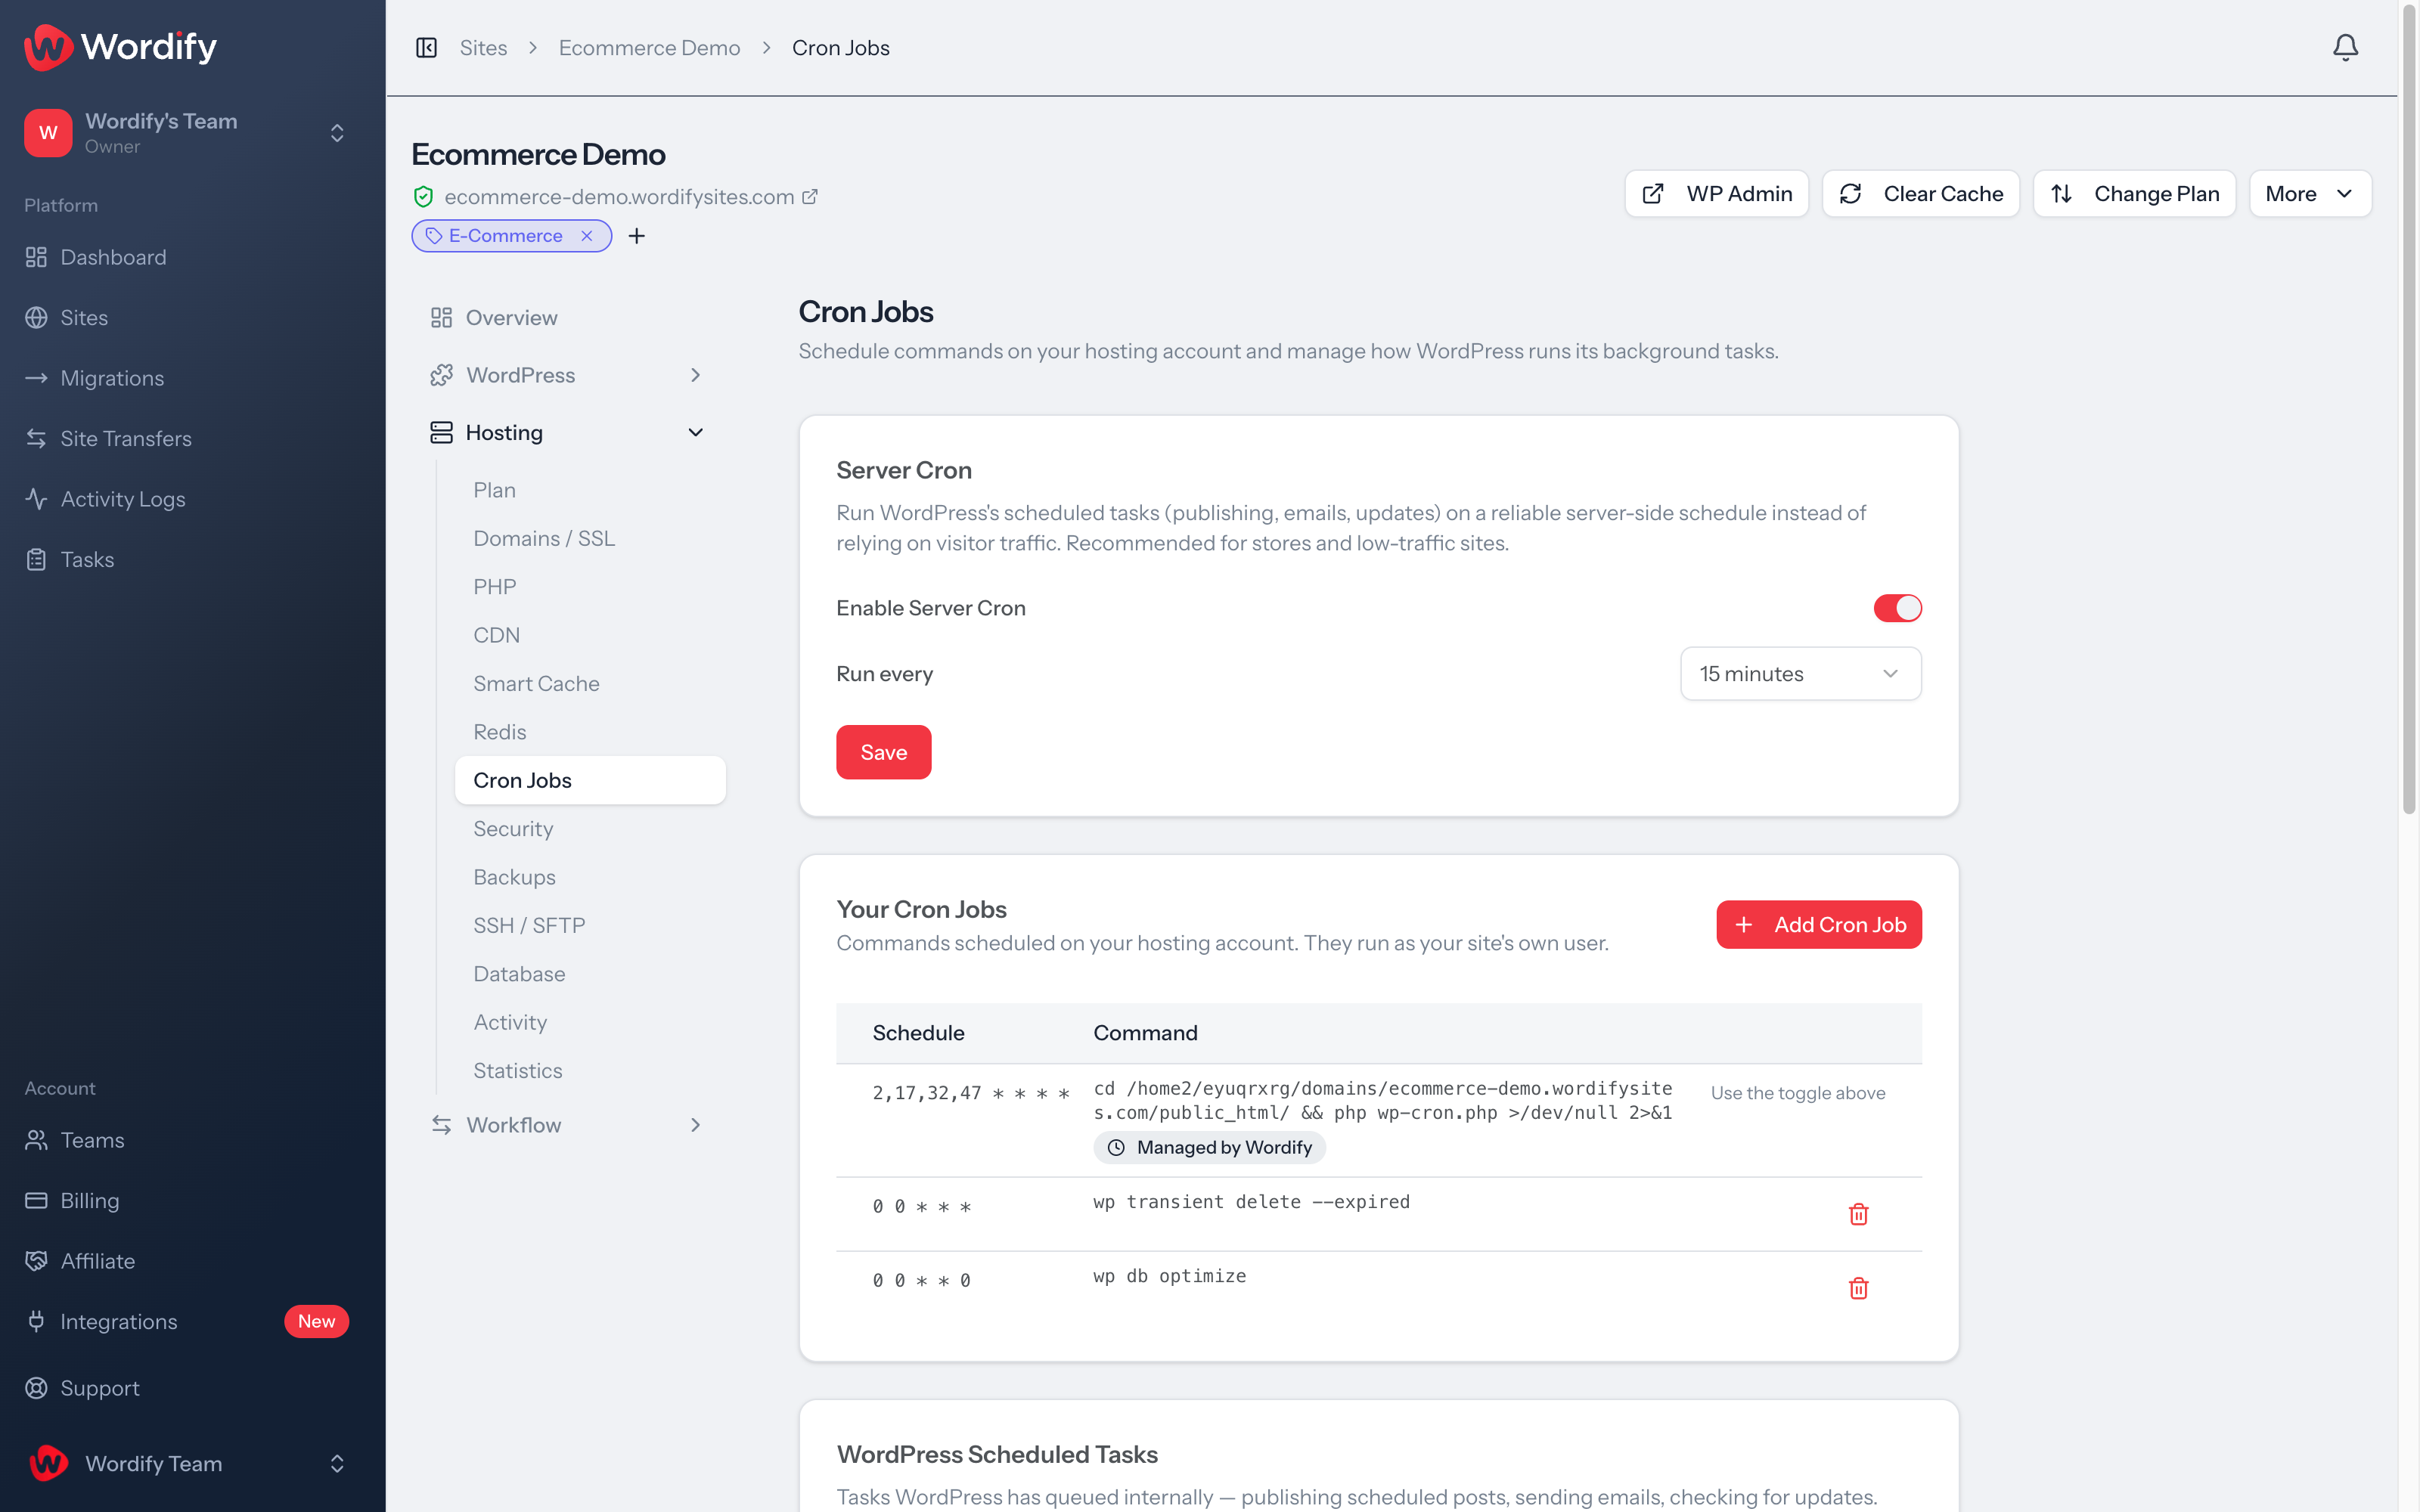Click the Activity Logs pulse icon

36,499
